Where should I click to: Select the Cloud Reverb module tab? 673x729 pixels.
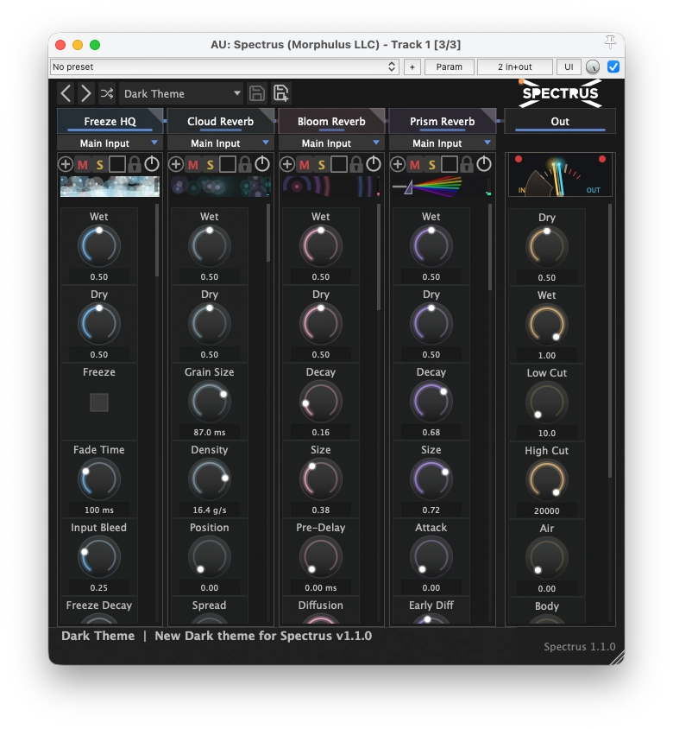coord(221,121)
